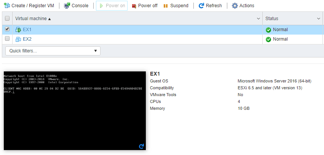
Task: Click the Actions gear icon
Action: point(235,6)
